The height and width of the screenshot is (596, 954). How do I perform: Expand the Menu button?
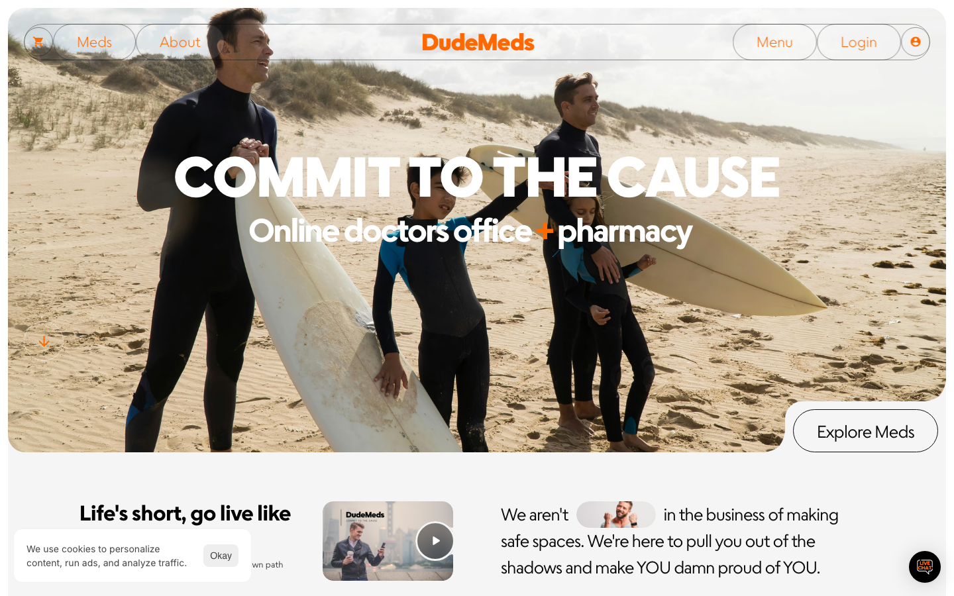click(774, 42)
